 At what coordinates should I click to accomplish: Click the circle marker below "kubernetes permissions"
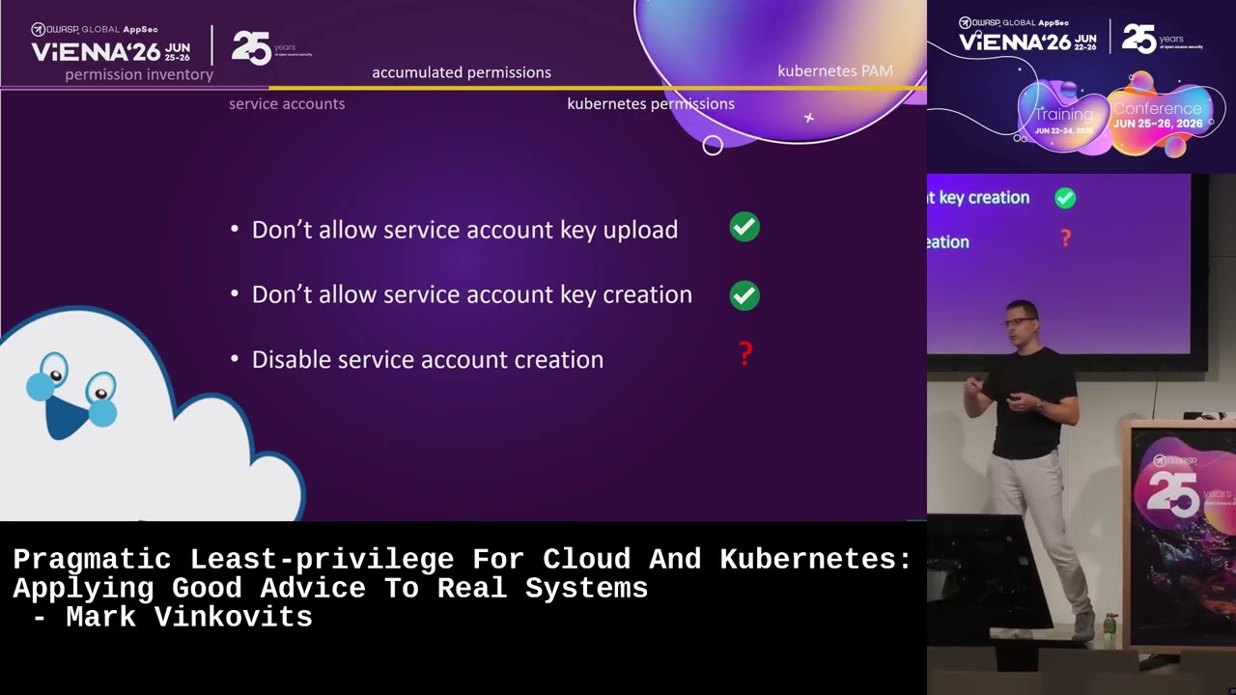713,146
